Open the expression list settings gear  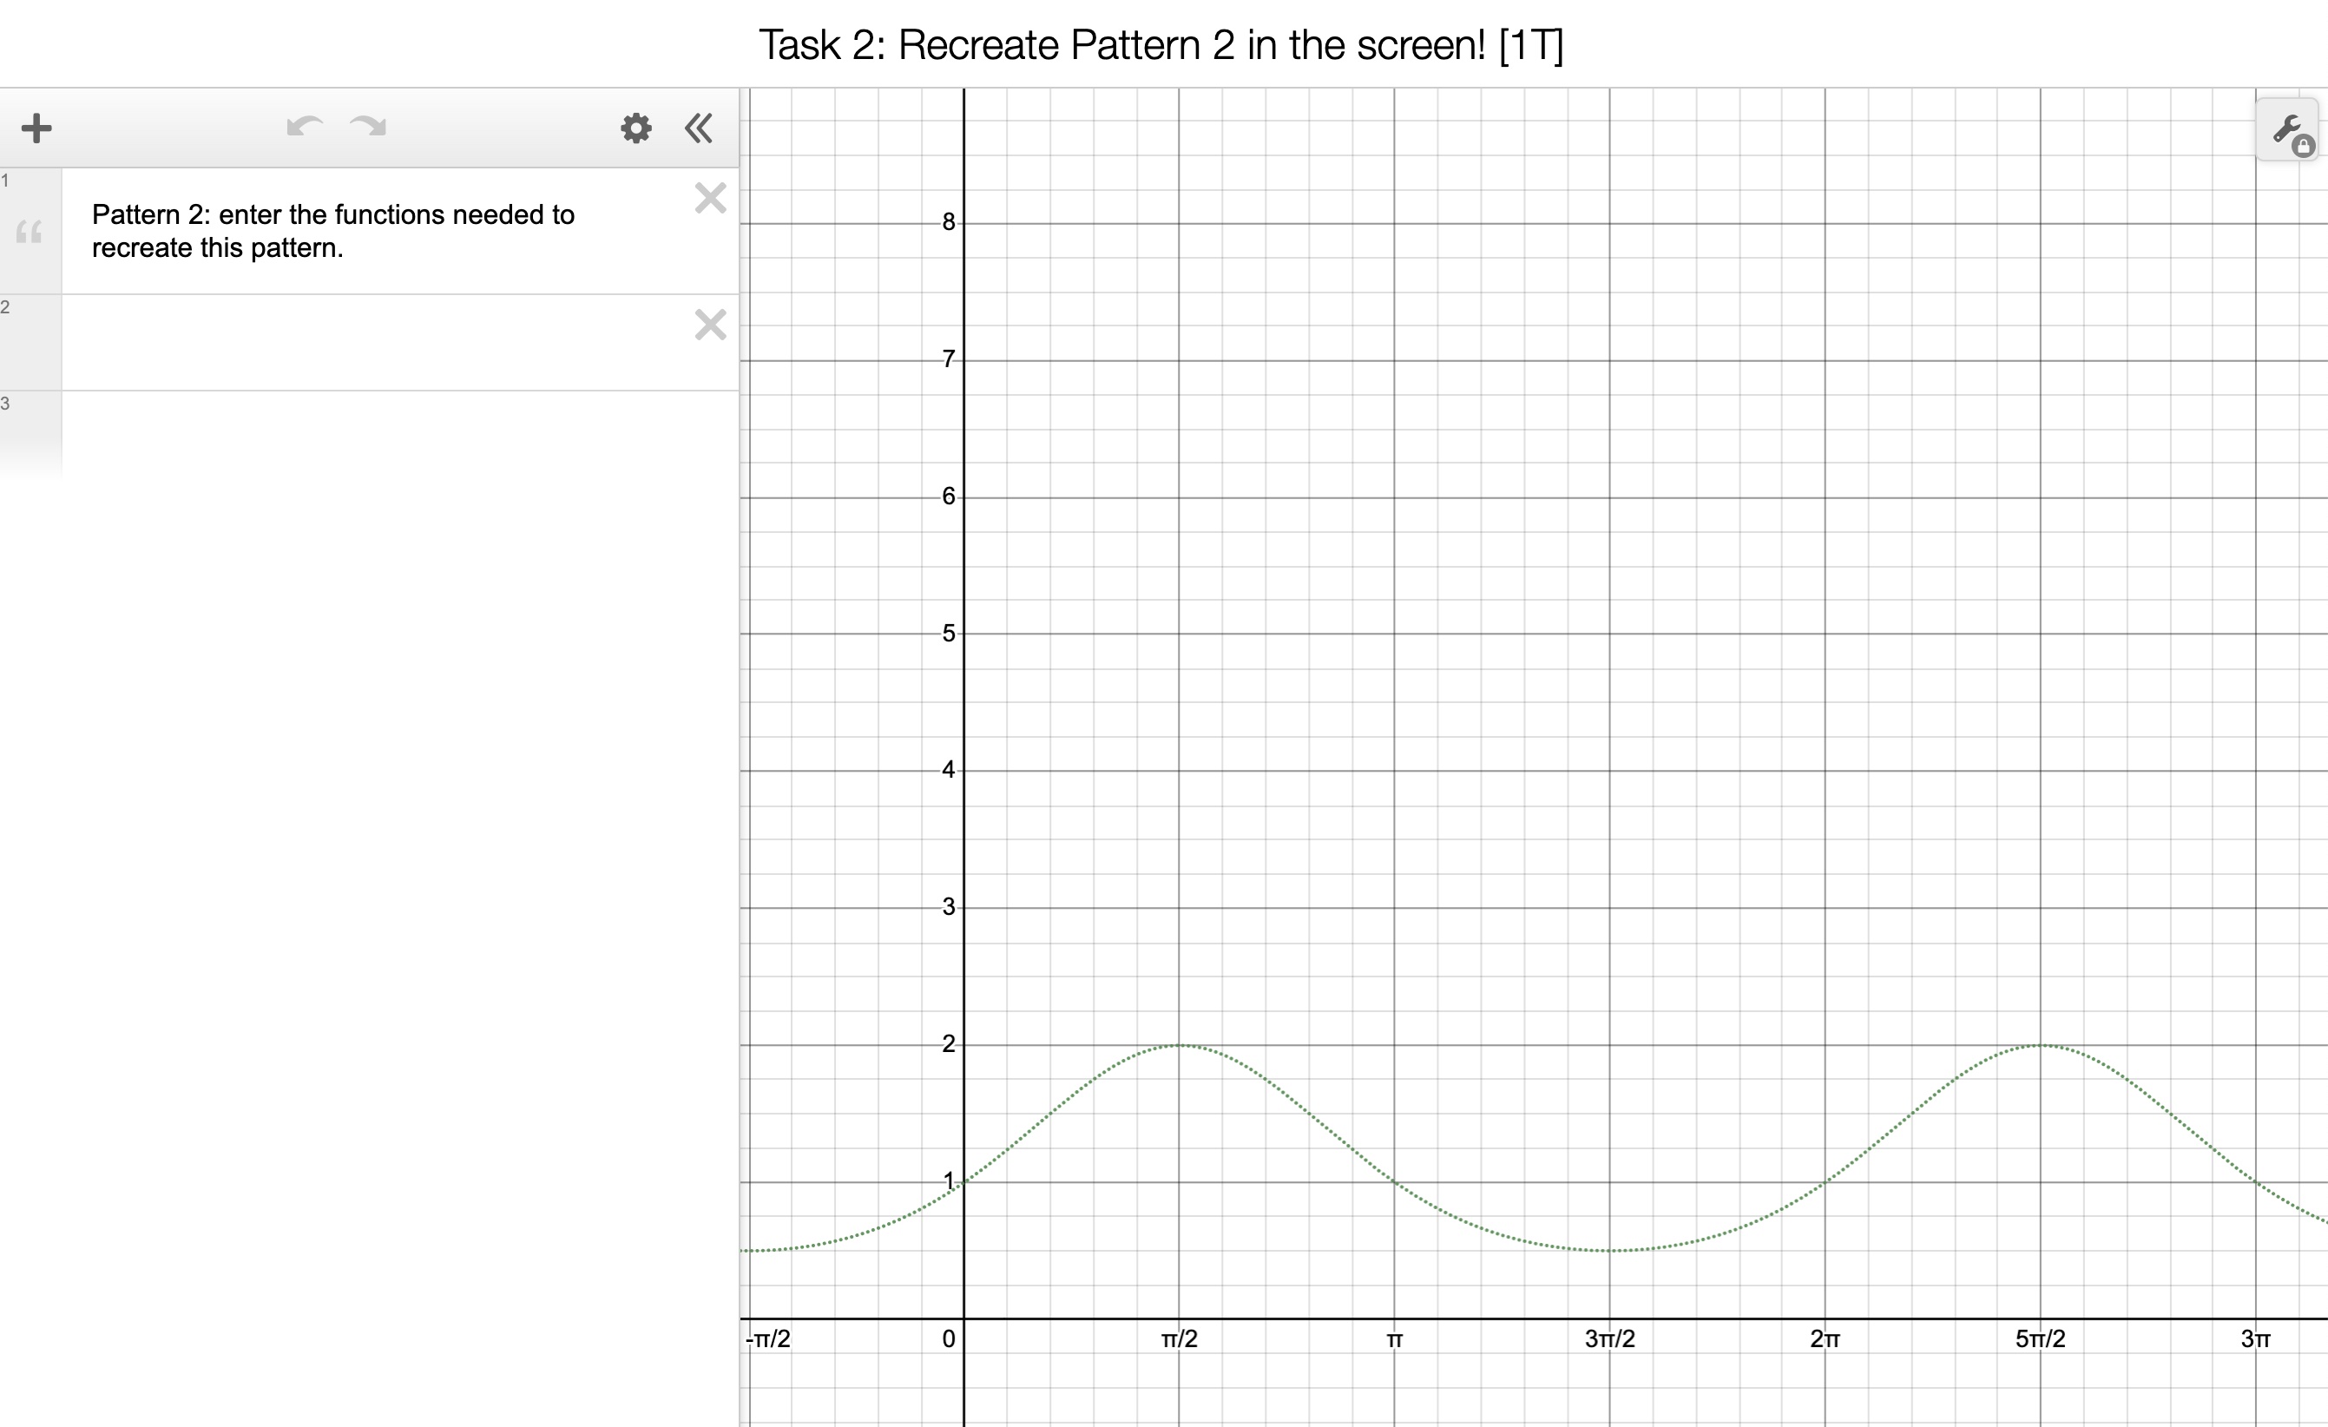click(x=636, y=128)
